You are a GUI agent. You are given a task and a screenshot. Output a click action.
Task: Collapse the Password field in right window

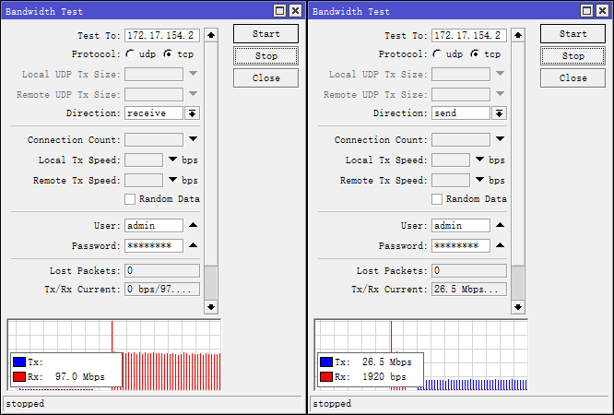click(500, 245)
